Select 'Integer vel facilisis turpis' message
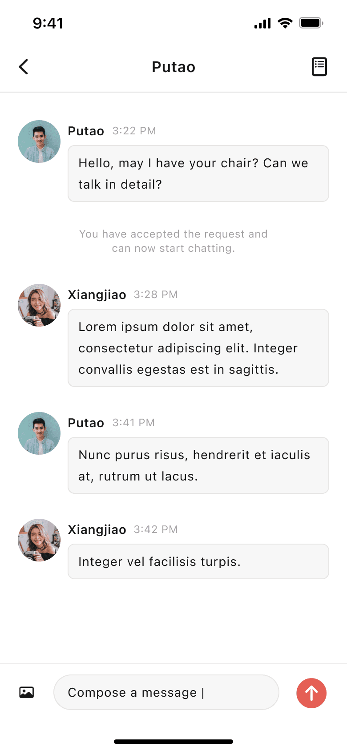 point(198,561)
